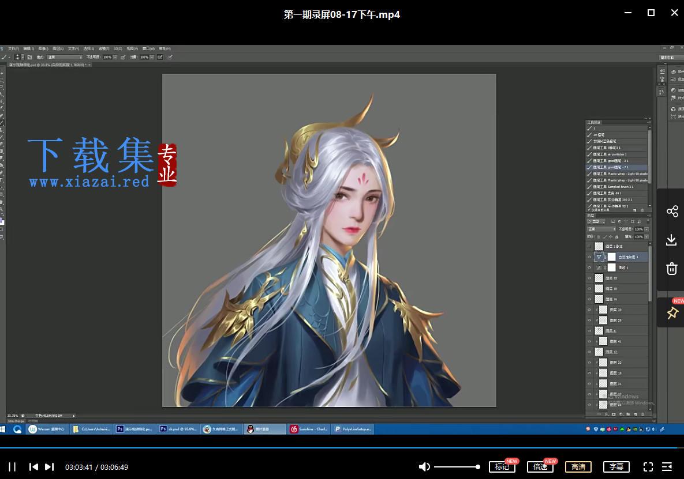Image resolution: width=684 pixels, height=479 pixels.
Task: Select the 2B 铅笔 tool preset
Action: point(617,135)
